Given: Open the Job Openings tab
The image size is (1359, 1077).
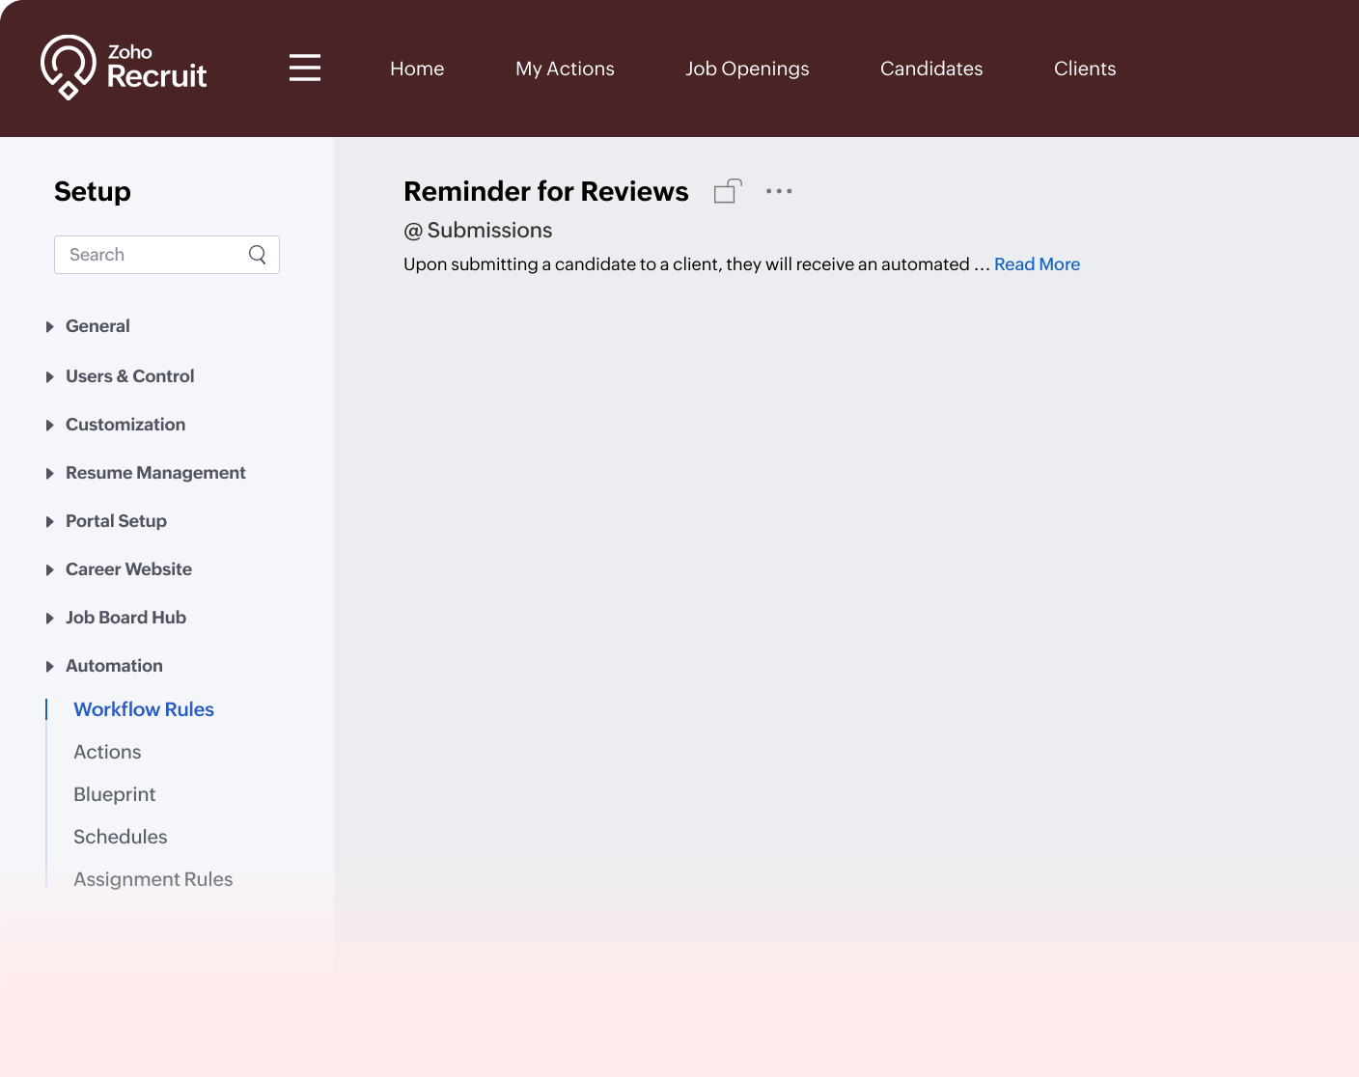Looking at the screenshot, I should [x=747, y=69].
